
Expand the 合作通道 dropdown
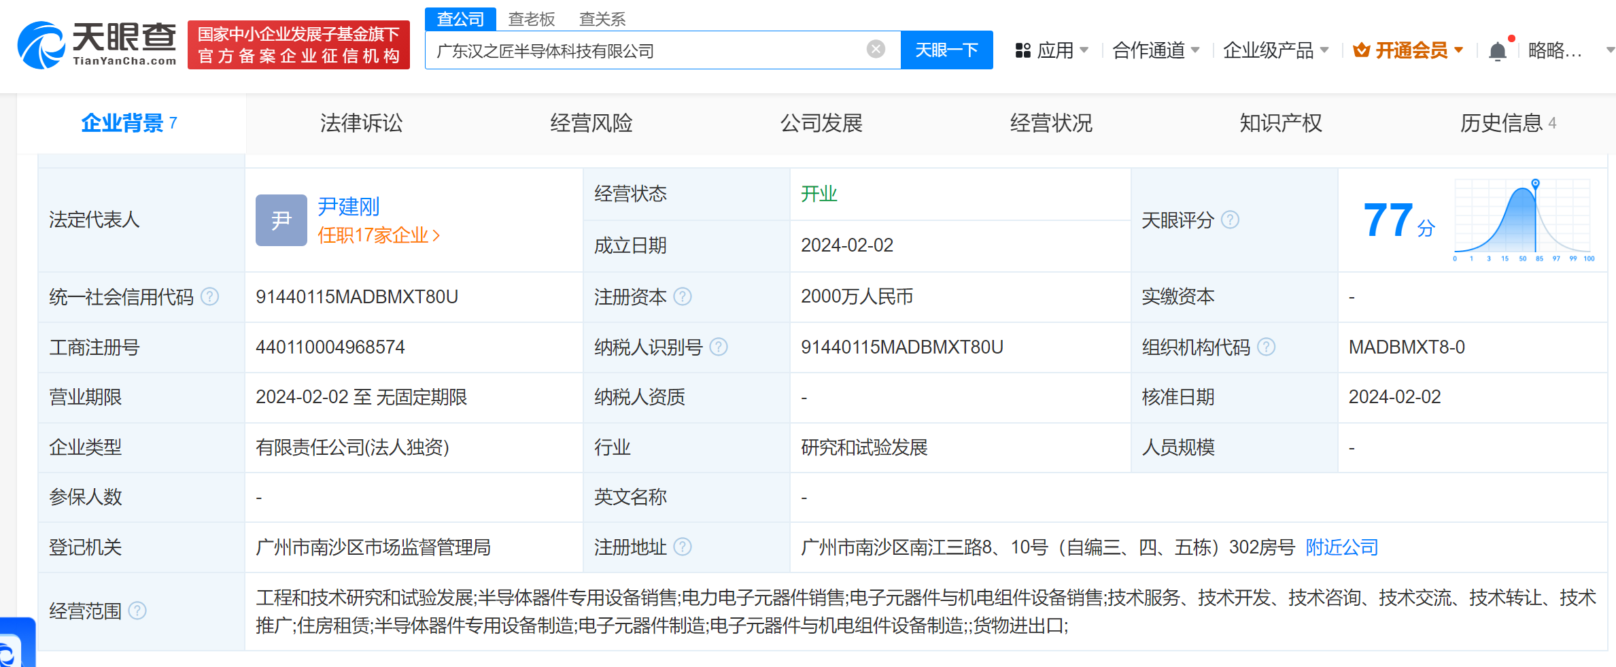pyautogui.click(x=1156, y=50)
